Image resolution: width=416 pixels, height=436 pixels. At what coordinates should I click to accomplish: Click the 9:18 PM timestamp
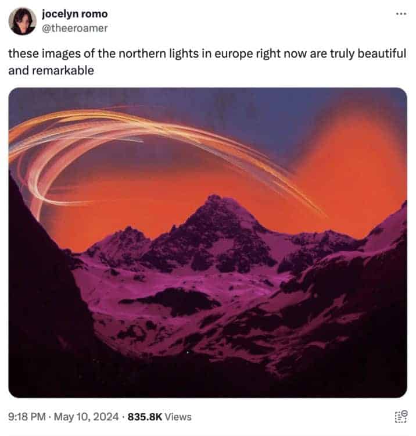click(27, 417)
